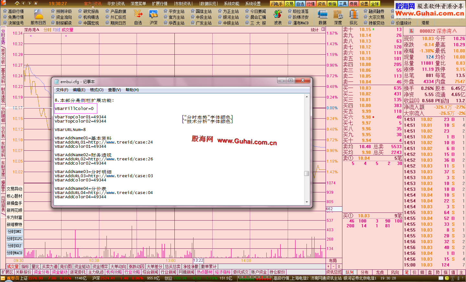The width and height of the screenshot is (466, 282).
Task: Open the 数据 data icon
Action: [x=322, y=17]
